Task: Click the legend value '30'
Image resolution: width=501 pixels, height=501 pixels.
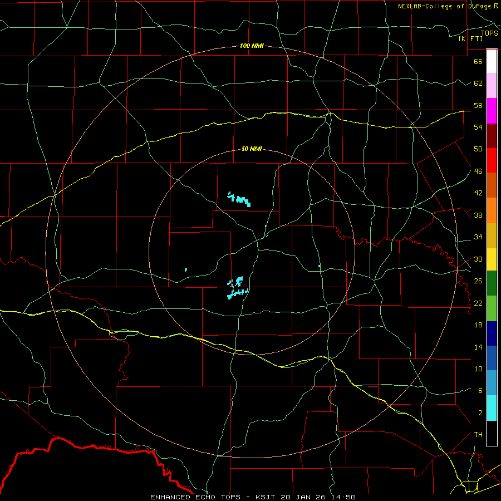Action: [478, 259]
